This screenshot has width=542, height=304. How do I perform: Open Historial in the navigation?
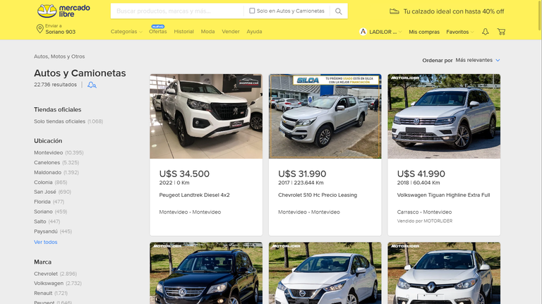pyautogui.click(x=184, y=32)
